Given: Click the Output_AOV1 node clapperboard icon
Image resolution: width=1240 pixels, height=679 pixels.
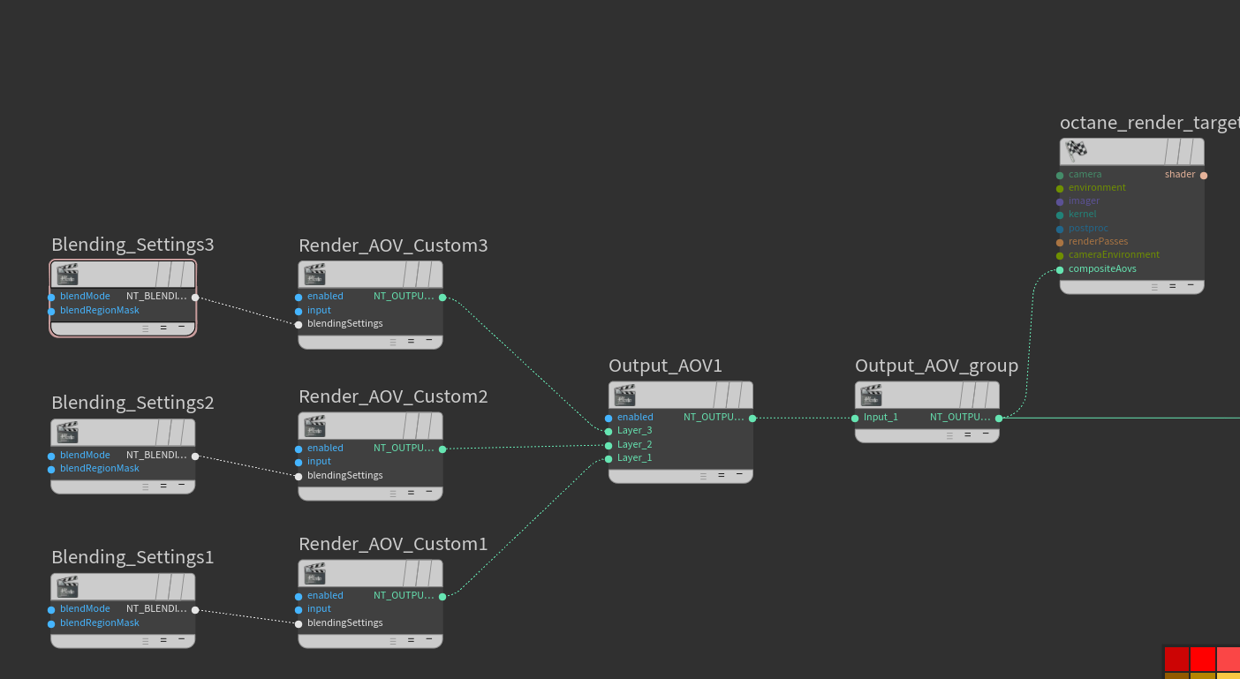Looking at the screenshot, I should point(624,396).
